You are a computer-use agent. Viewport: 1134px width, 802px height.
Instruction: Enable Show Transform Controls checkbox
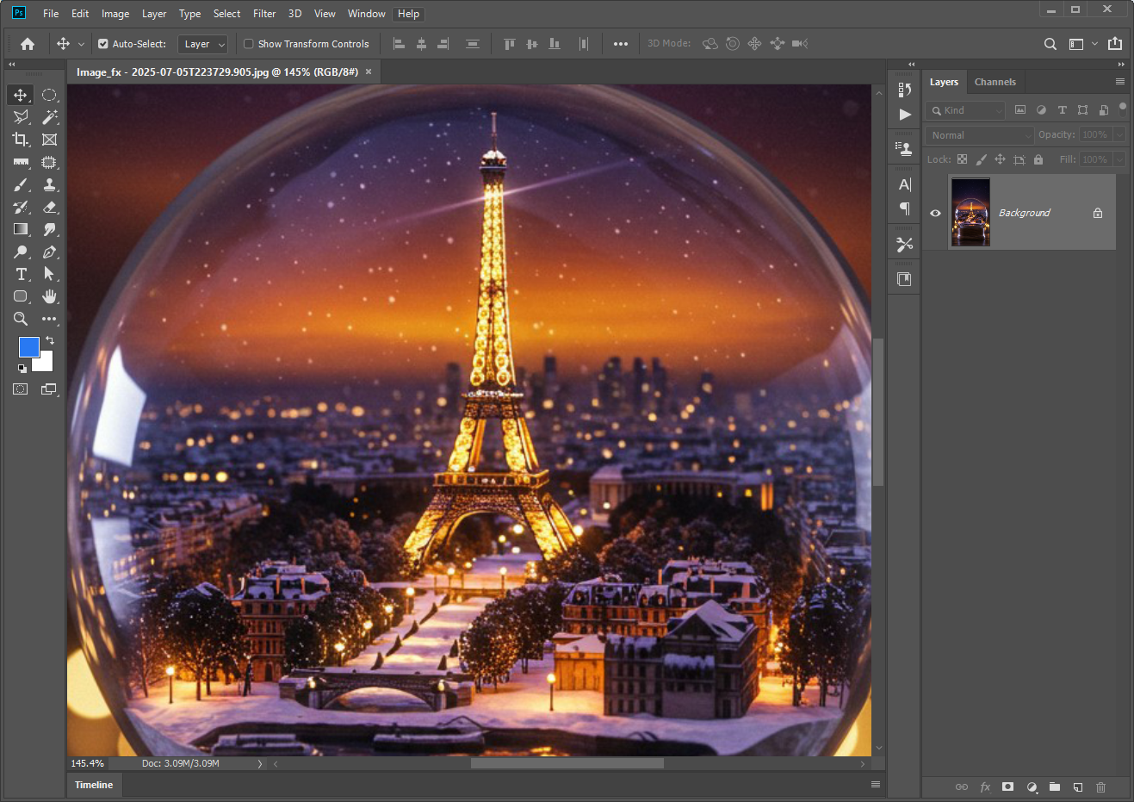click(249, 44)
